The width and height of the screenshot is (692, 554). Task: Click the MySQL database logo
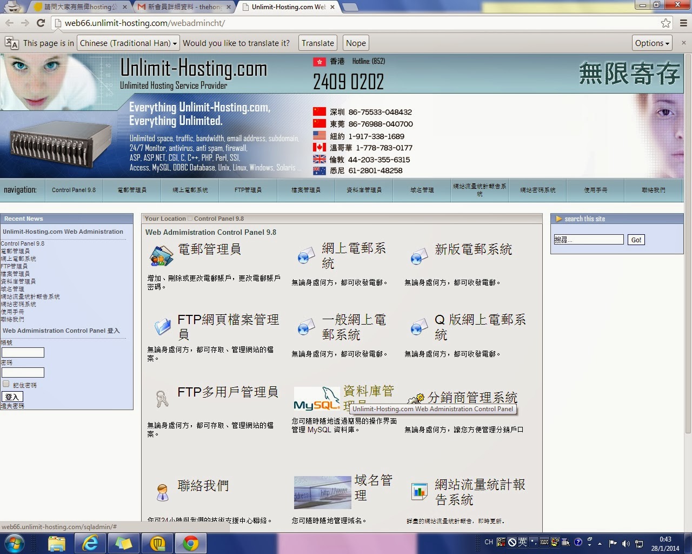pos(317,399)
